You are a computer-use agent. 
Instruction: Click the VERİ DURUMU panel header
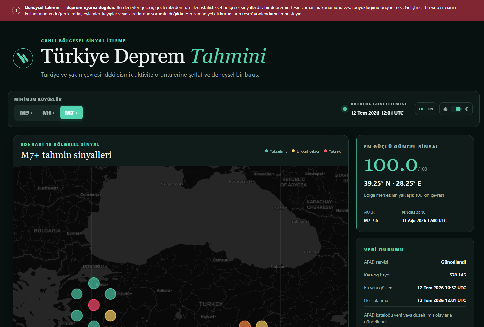click(x=384, y=250)
